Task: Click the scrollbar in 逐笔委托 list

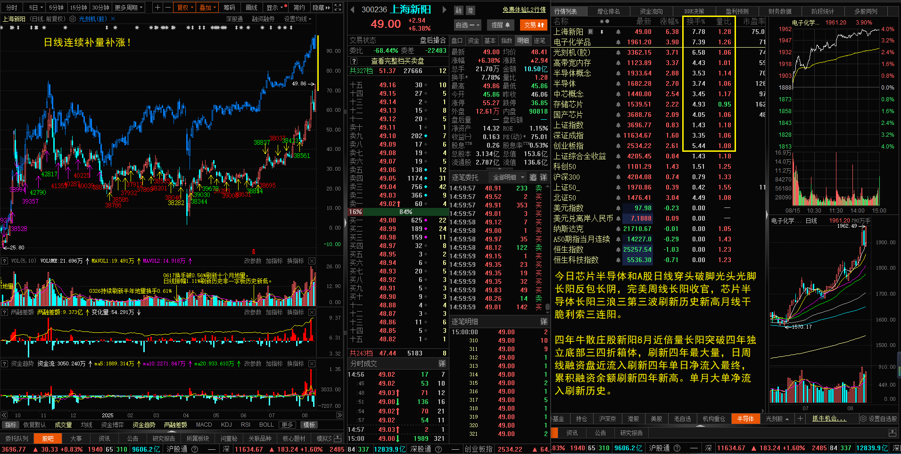Action: tap(547, 307)
